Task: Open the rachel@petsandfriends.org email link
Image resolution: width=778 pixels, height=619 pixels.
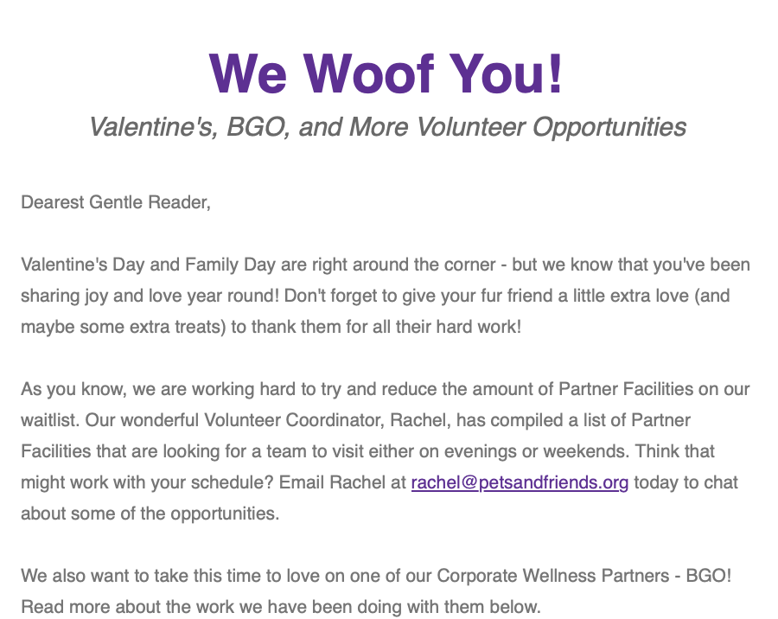Action: click(x=520, y=482)
